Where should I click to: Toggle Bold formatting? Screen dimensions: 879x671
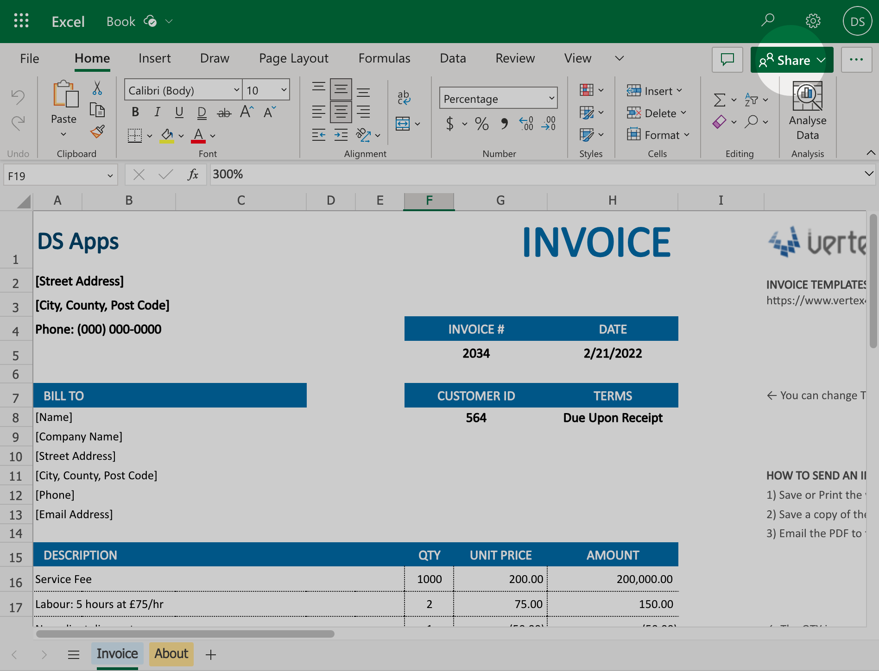[x=135, y=112]
